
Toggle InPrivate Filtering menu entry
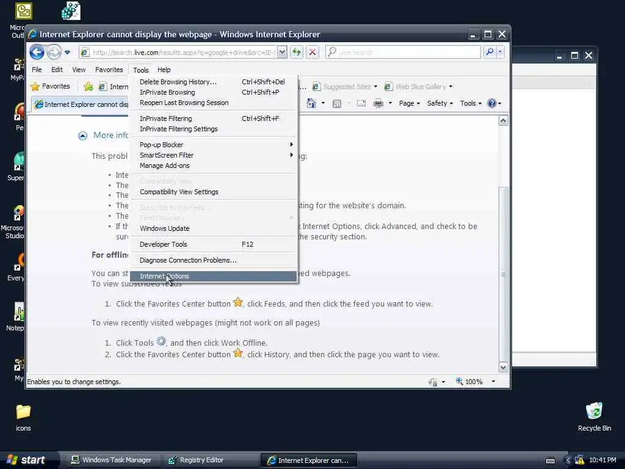213,118
